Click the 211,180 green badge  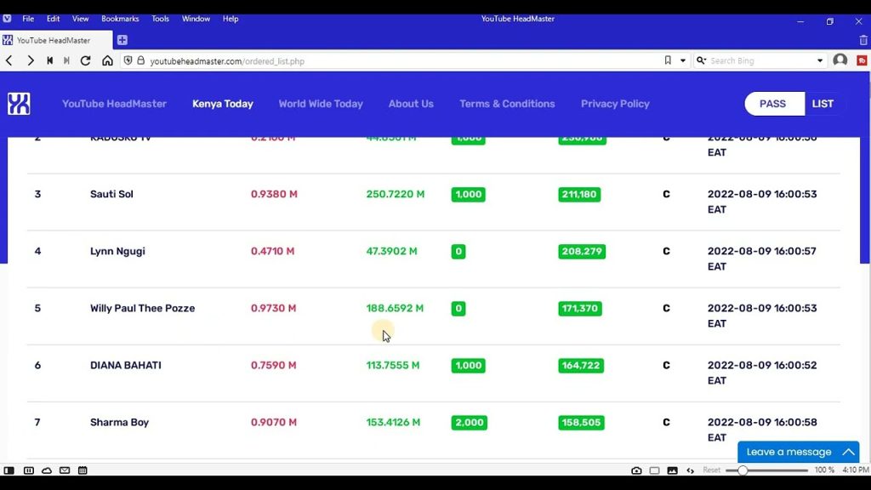pyautogui.click(x=579, y=195)
